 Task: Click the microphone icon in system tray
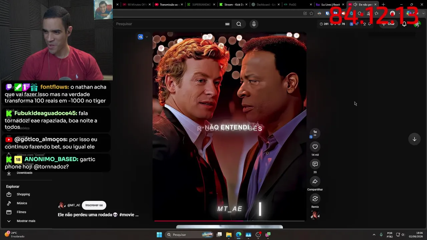pos(381,235)
